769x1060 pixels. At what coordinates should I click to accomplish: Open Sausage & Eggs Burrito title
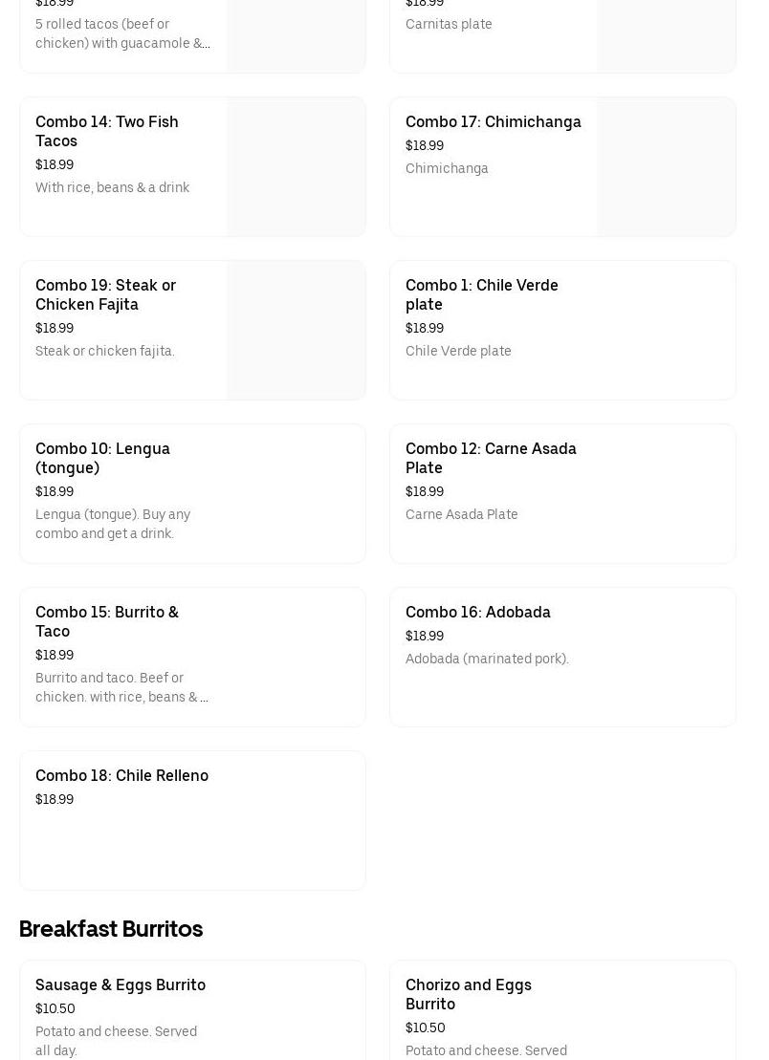point(121,984)
